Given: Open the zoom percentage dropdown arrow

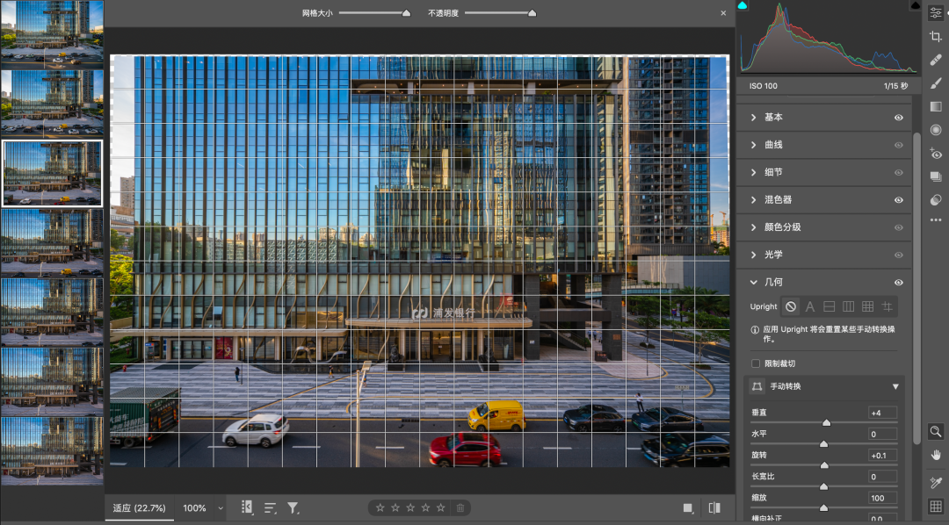Looking at the screenshot, I should [221, 508].
